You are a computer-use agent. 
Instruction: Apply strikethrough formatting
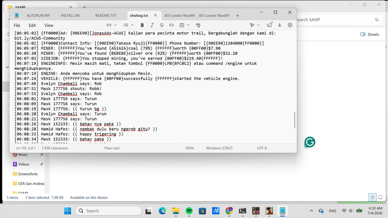[162, 25]
